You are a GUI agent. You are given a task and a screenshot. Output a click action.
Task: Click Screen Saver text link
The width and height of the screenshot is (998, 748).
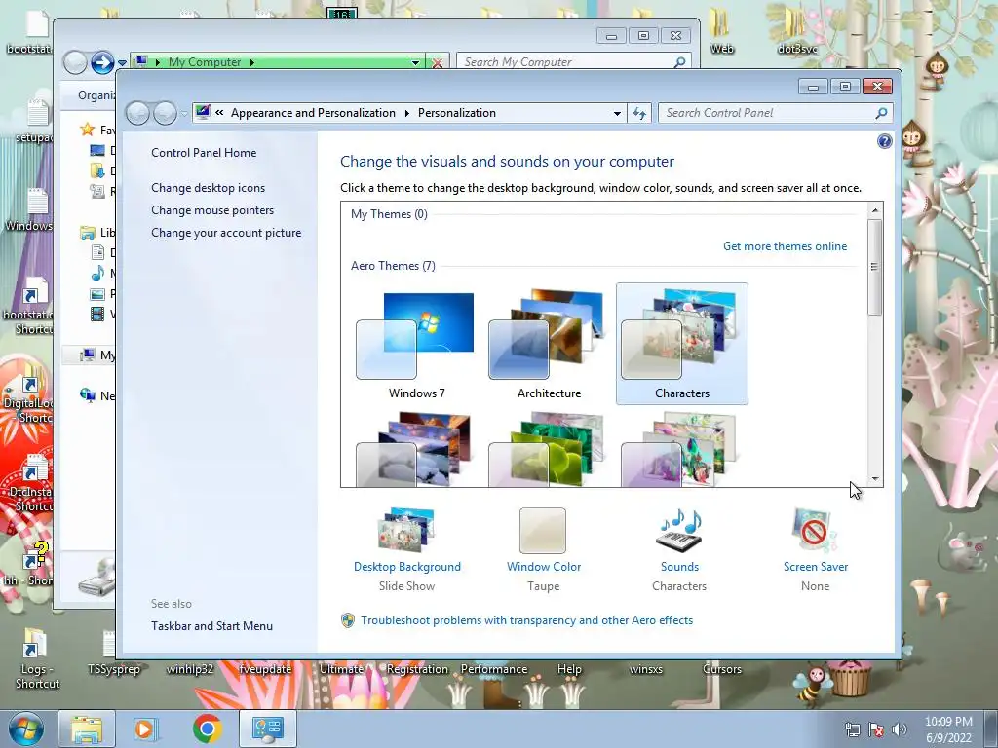816,567
